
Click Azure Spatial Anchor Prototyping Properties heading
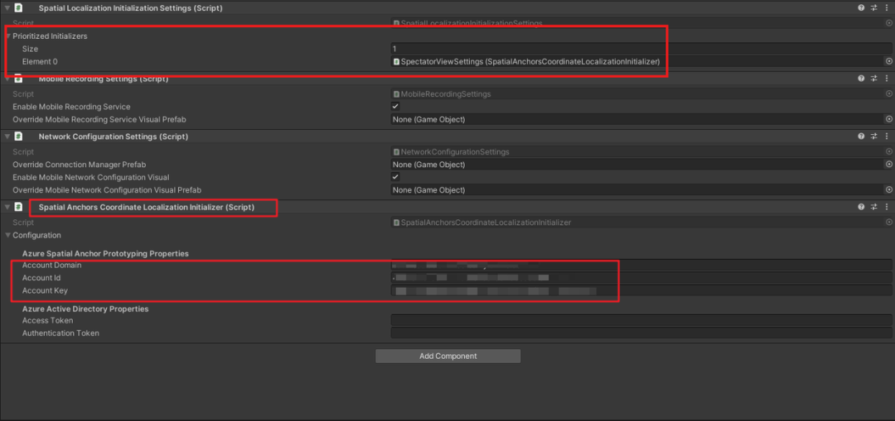[x=105, y=254]
